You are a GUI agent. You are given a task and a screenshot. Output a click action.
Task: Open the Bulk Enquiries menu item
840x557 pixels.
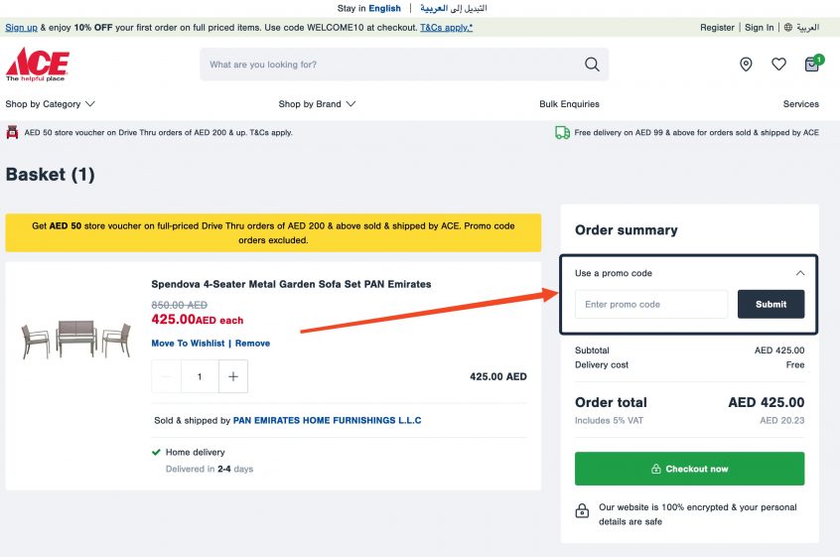point(569,104)
